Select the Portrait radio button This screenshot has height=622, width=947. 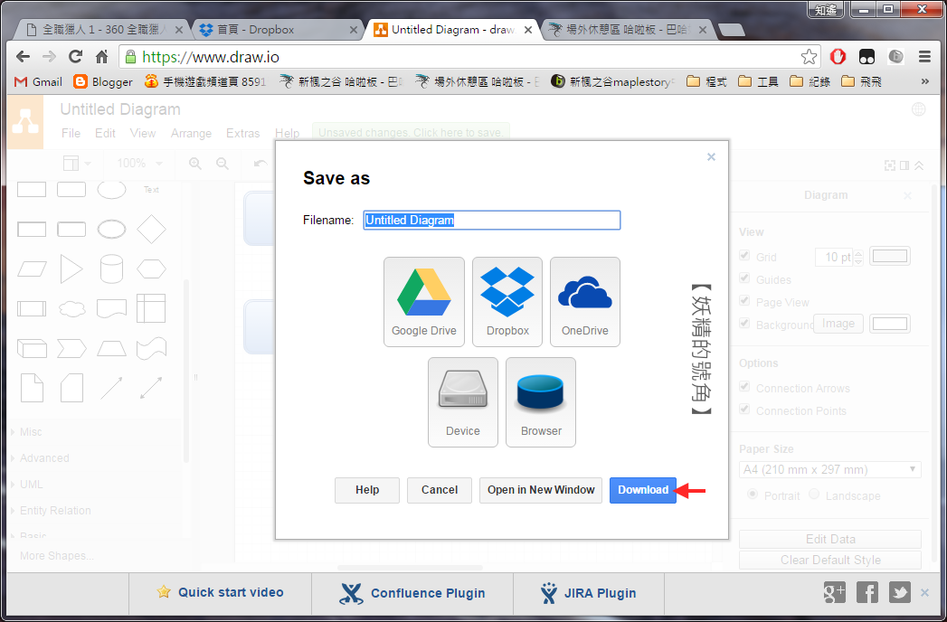[x=753, y=494]
